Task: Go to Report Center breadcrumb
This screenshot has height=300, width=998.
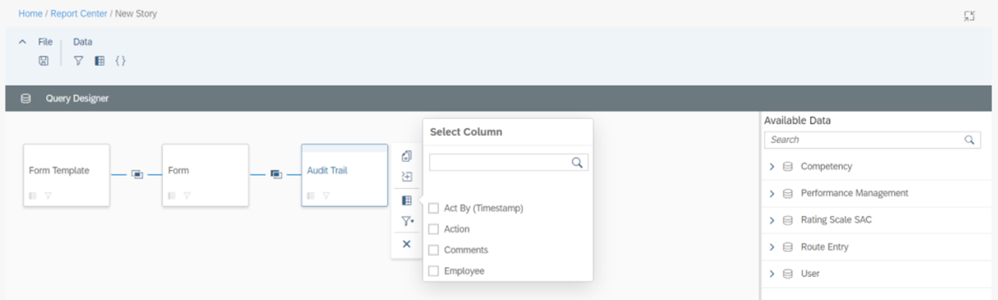Action: pyautogui.click(x=79, y=14)
